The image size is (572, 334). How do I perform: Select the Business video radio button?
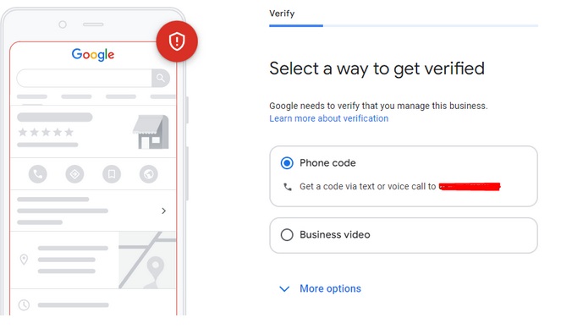(x=287, y=234)
